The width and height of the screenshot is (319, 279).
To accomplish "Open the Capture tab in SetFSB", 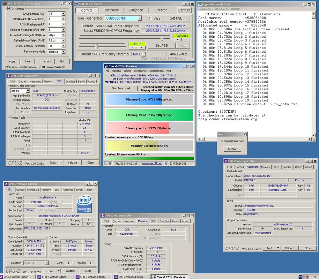I will click(184, 10).
